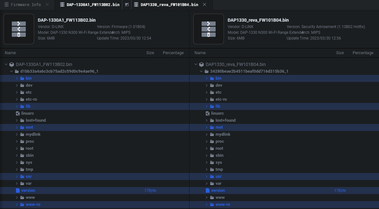The height and width of the screenshot is (209, 379).
Task: Expand the etc folder in left pane
Action: [17, 92]
